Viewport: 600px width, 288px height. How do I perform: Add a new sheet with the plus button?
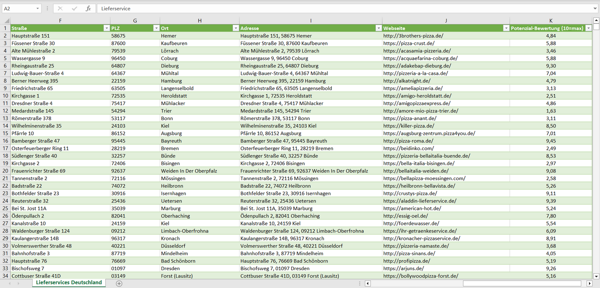click(119, 283)
